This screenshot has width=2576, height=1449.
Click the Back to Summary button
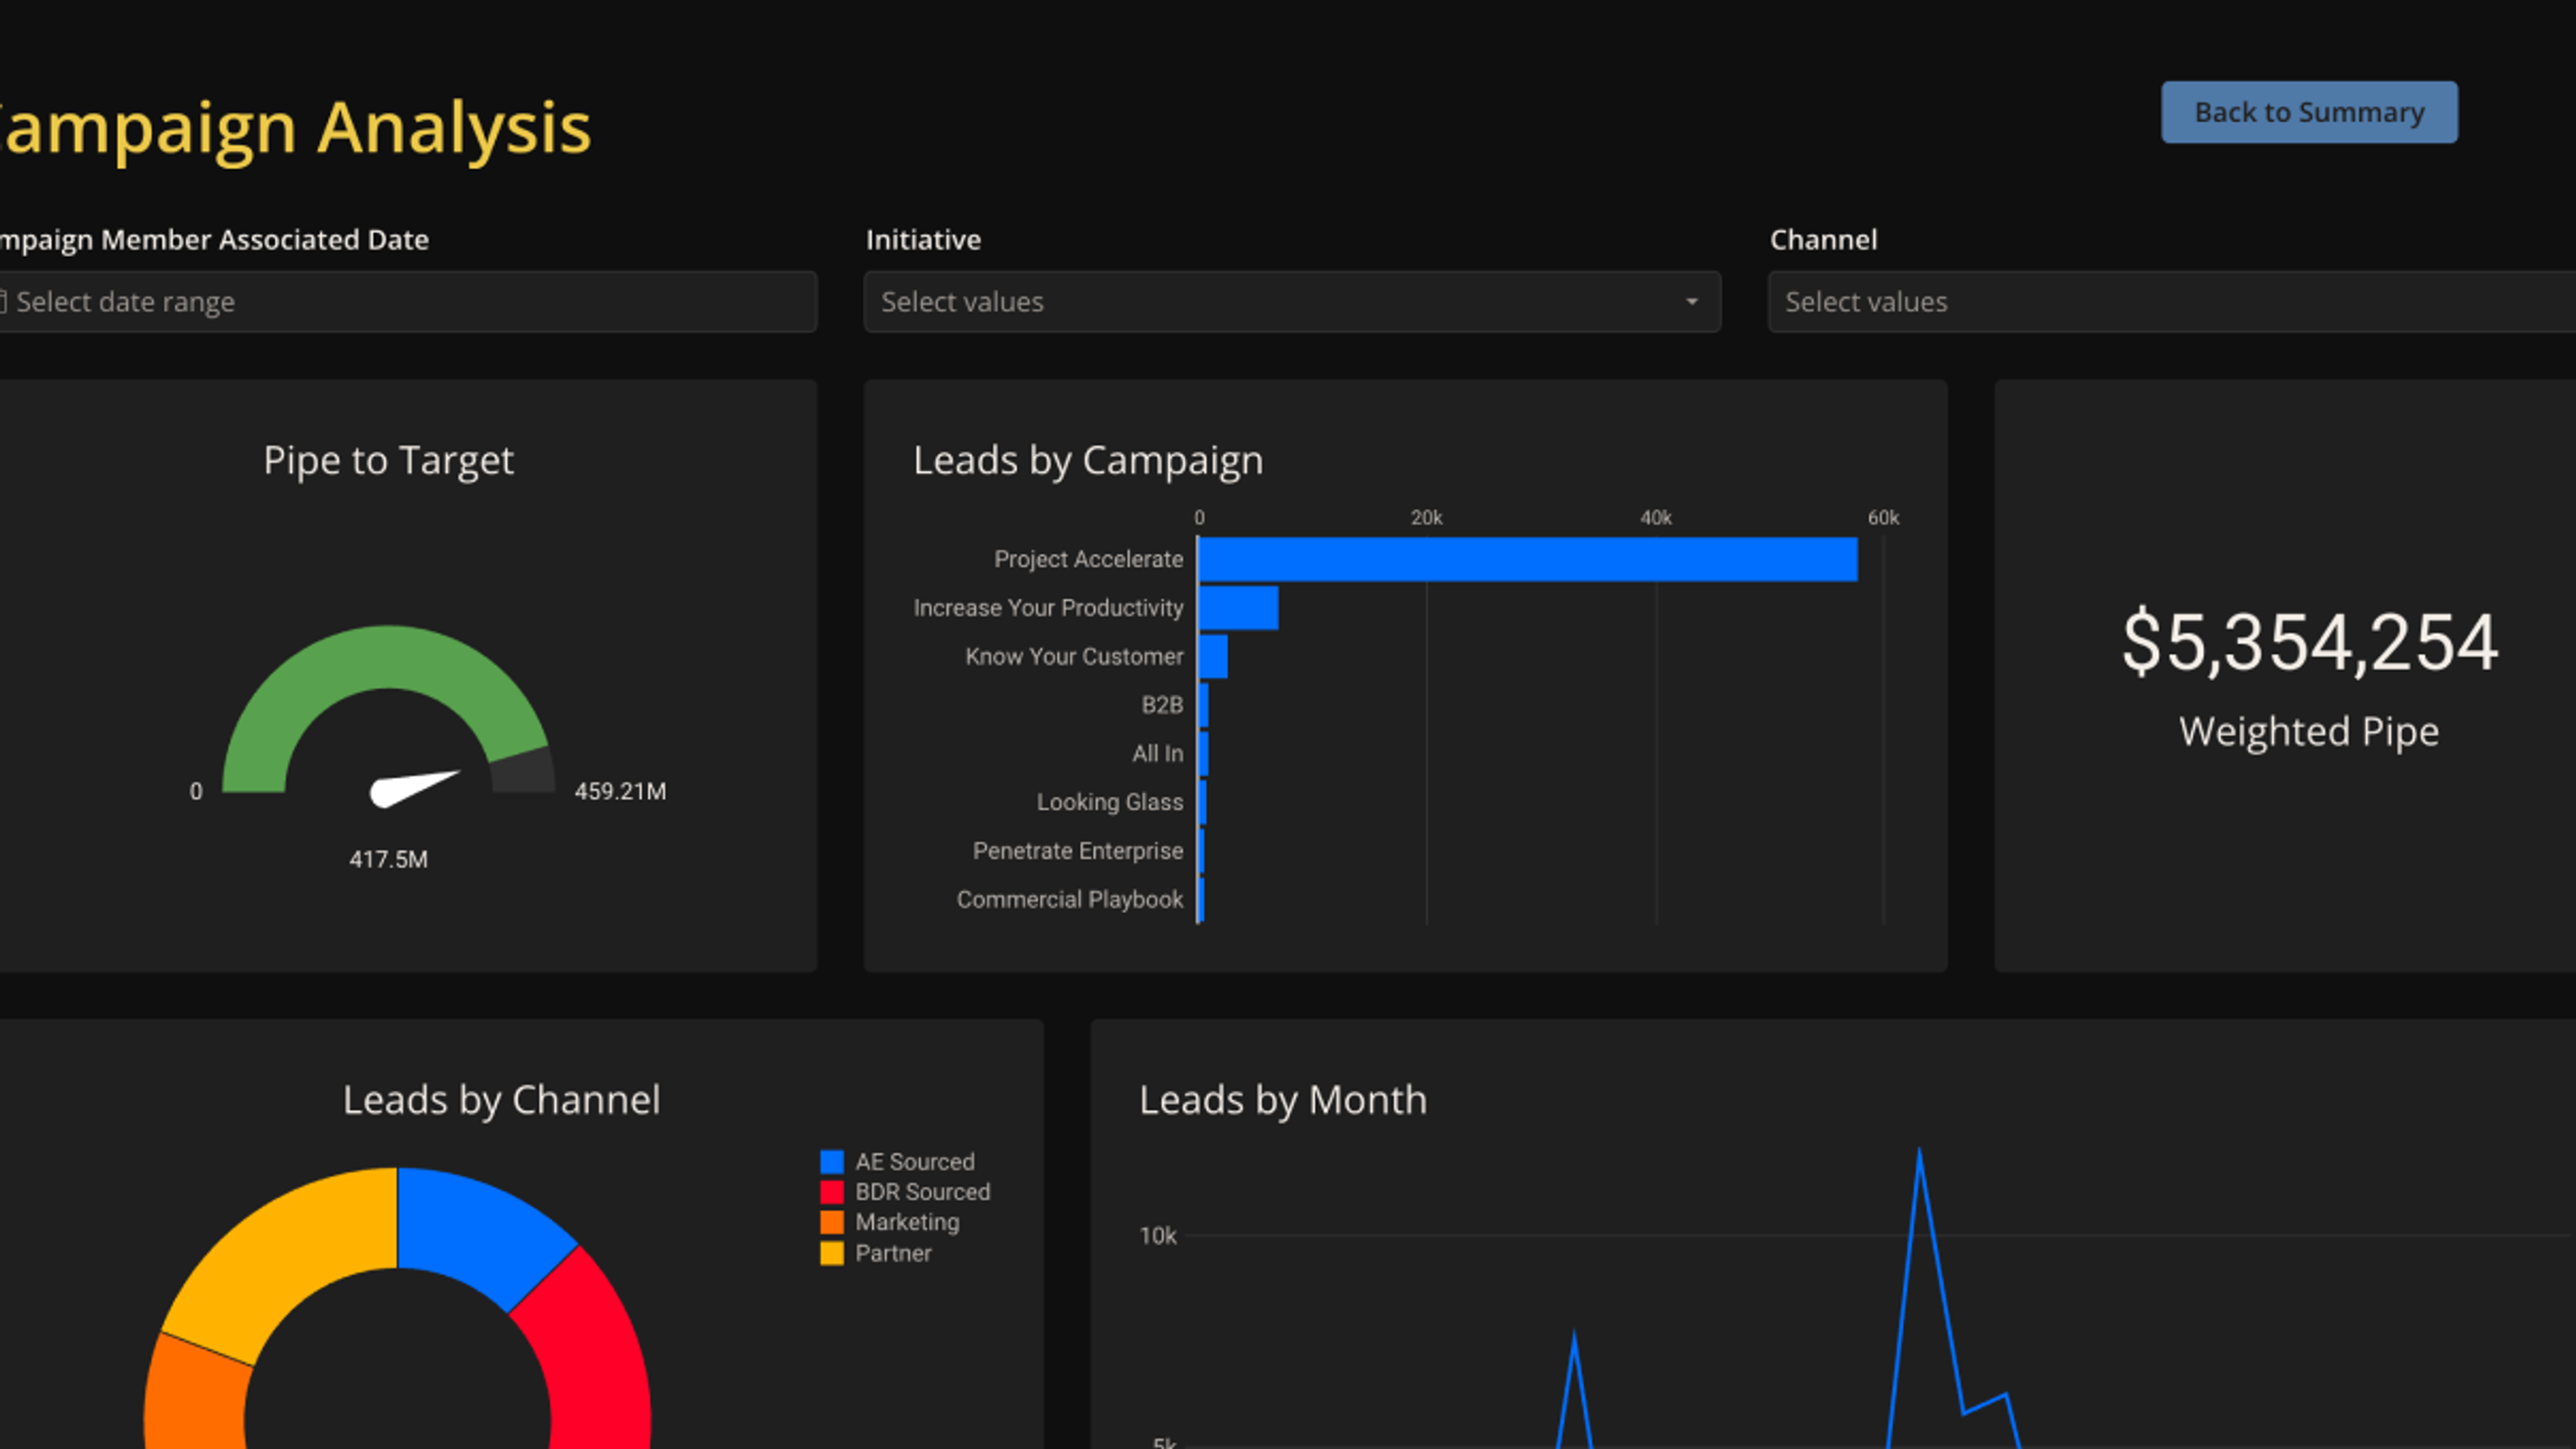[2309, 112]
